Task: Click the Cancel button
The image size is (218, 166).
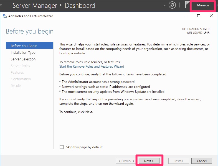Action: point(202,161)
